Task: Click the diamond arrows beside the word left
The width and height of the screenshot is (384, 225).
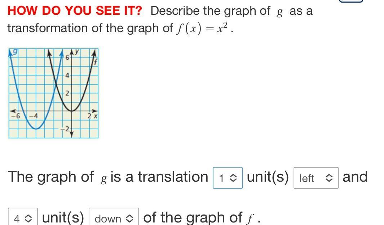Action: 329,178
